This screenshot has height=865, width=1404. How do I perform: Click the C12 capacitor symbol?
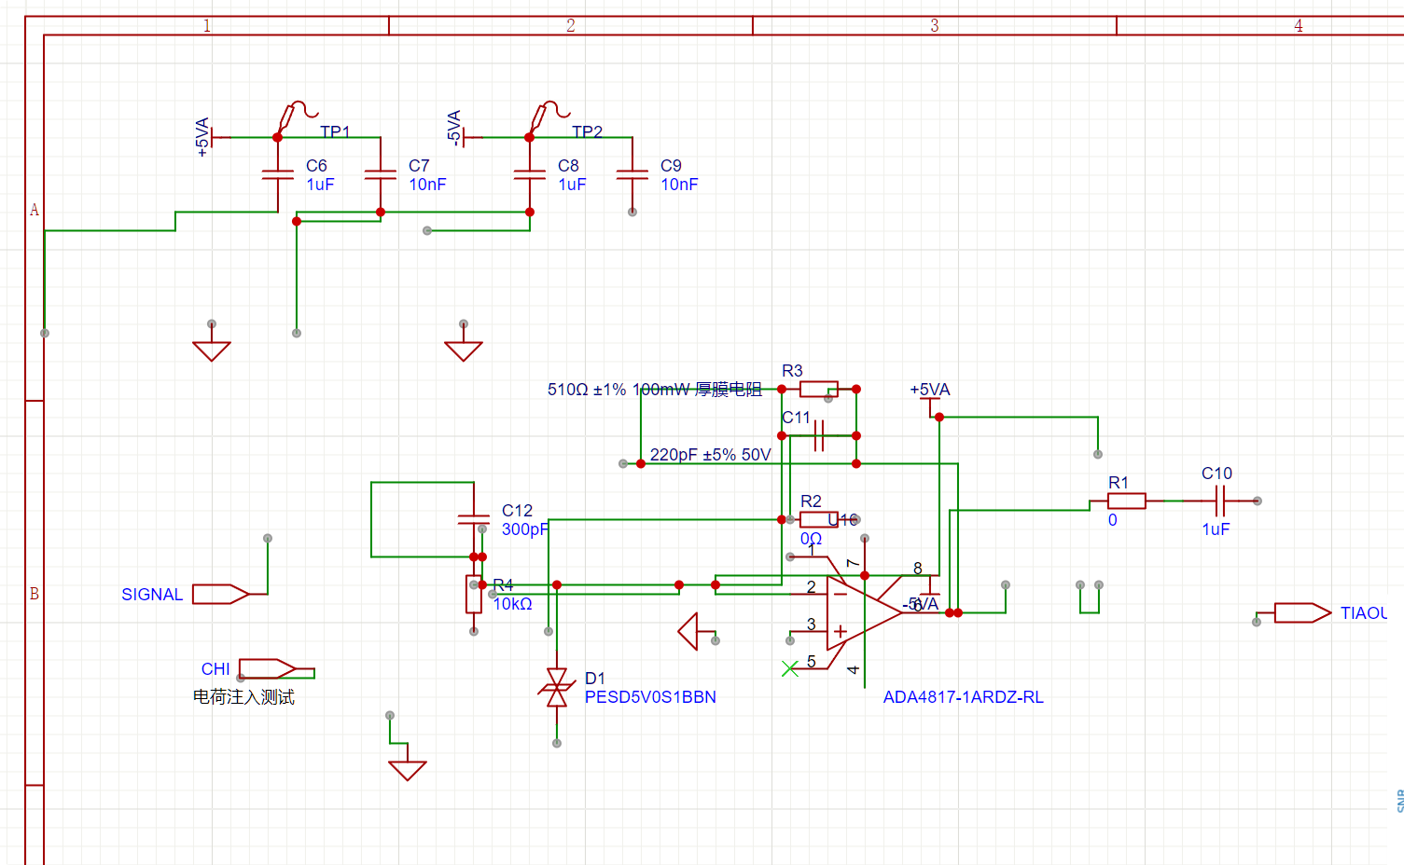click(x=474, y=519)
